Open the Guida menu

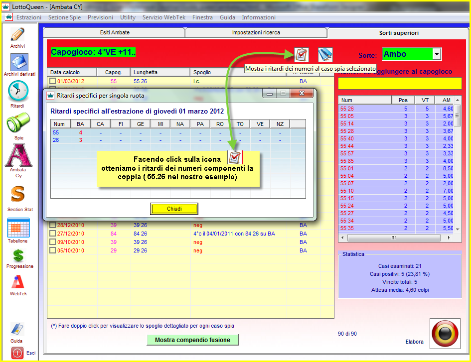point(227,17)
